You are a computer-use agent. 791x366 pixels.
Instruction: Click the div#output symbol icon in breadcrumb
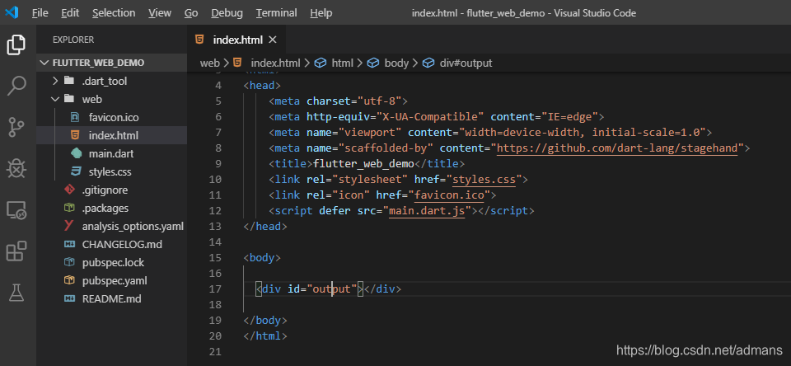(428, 63)
